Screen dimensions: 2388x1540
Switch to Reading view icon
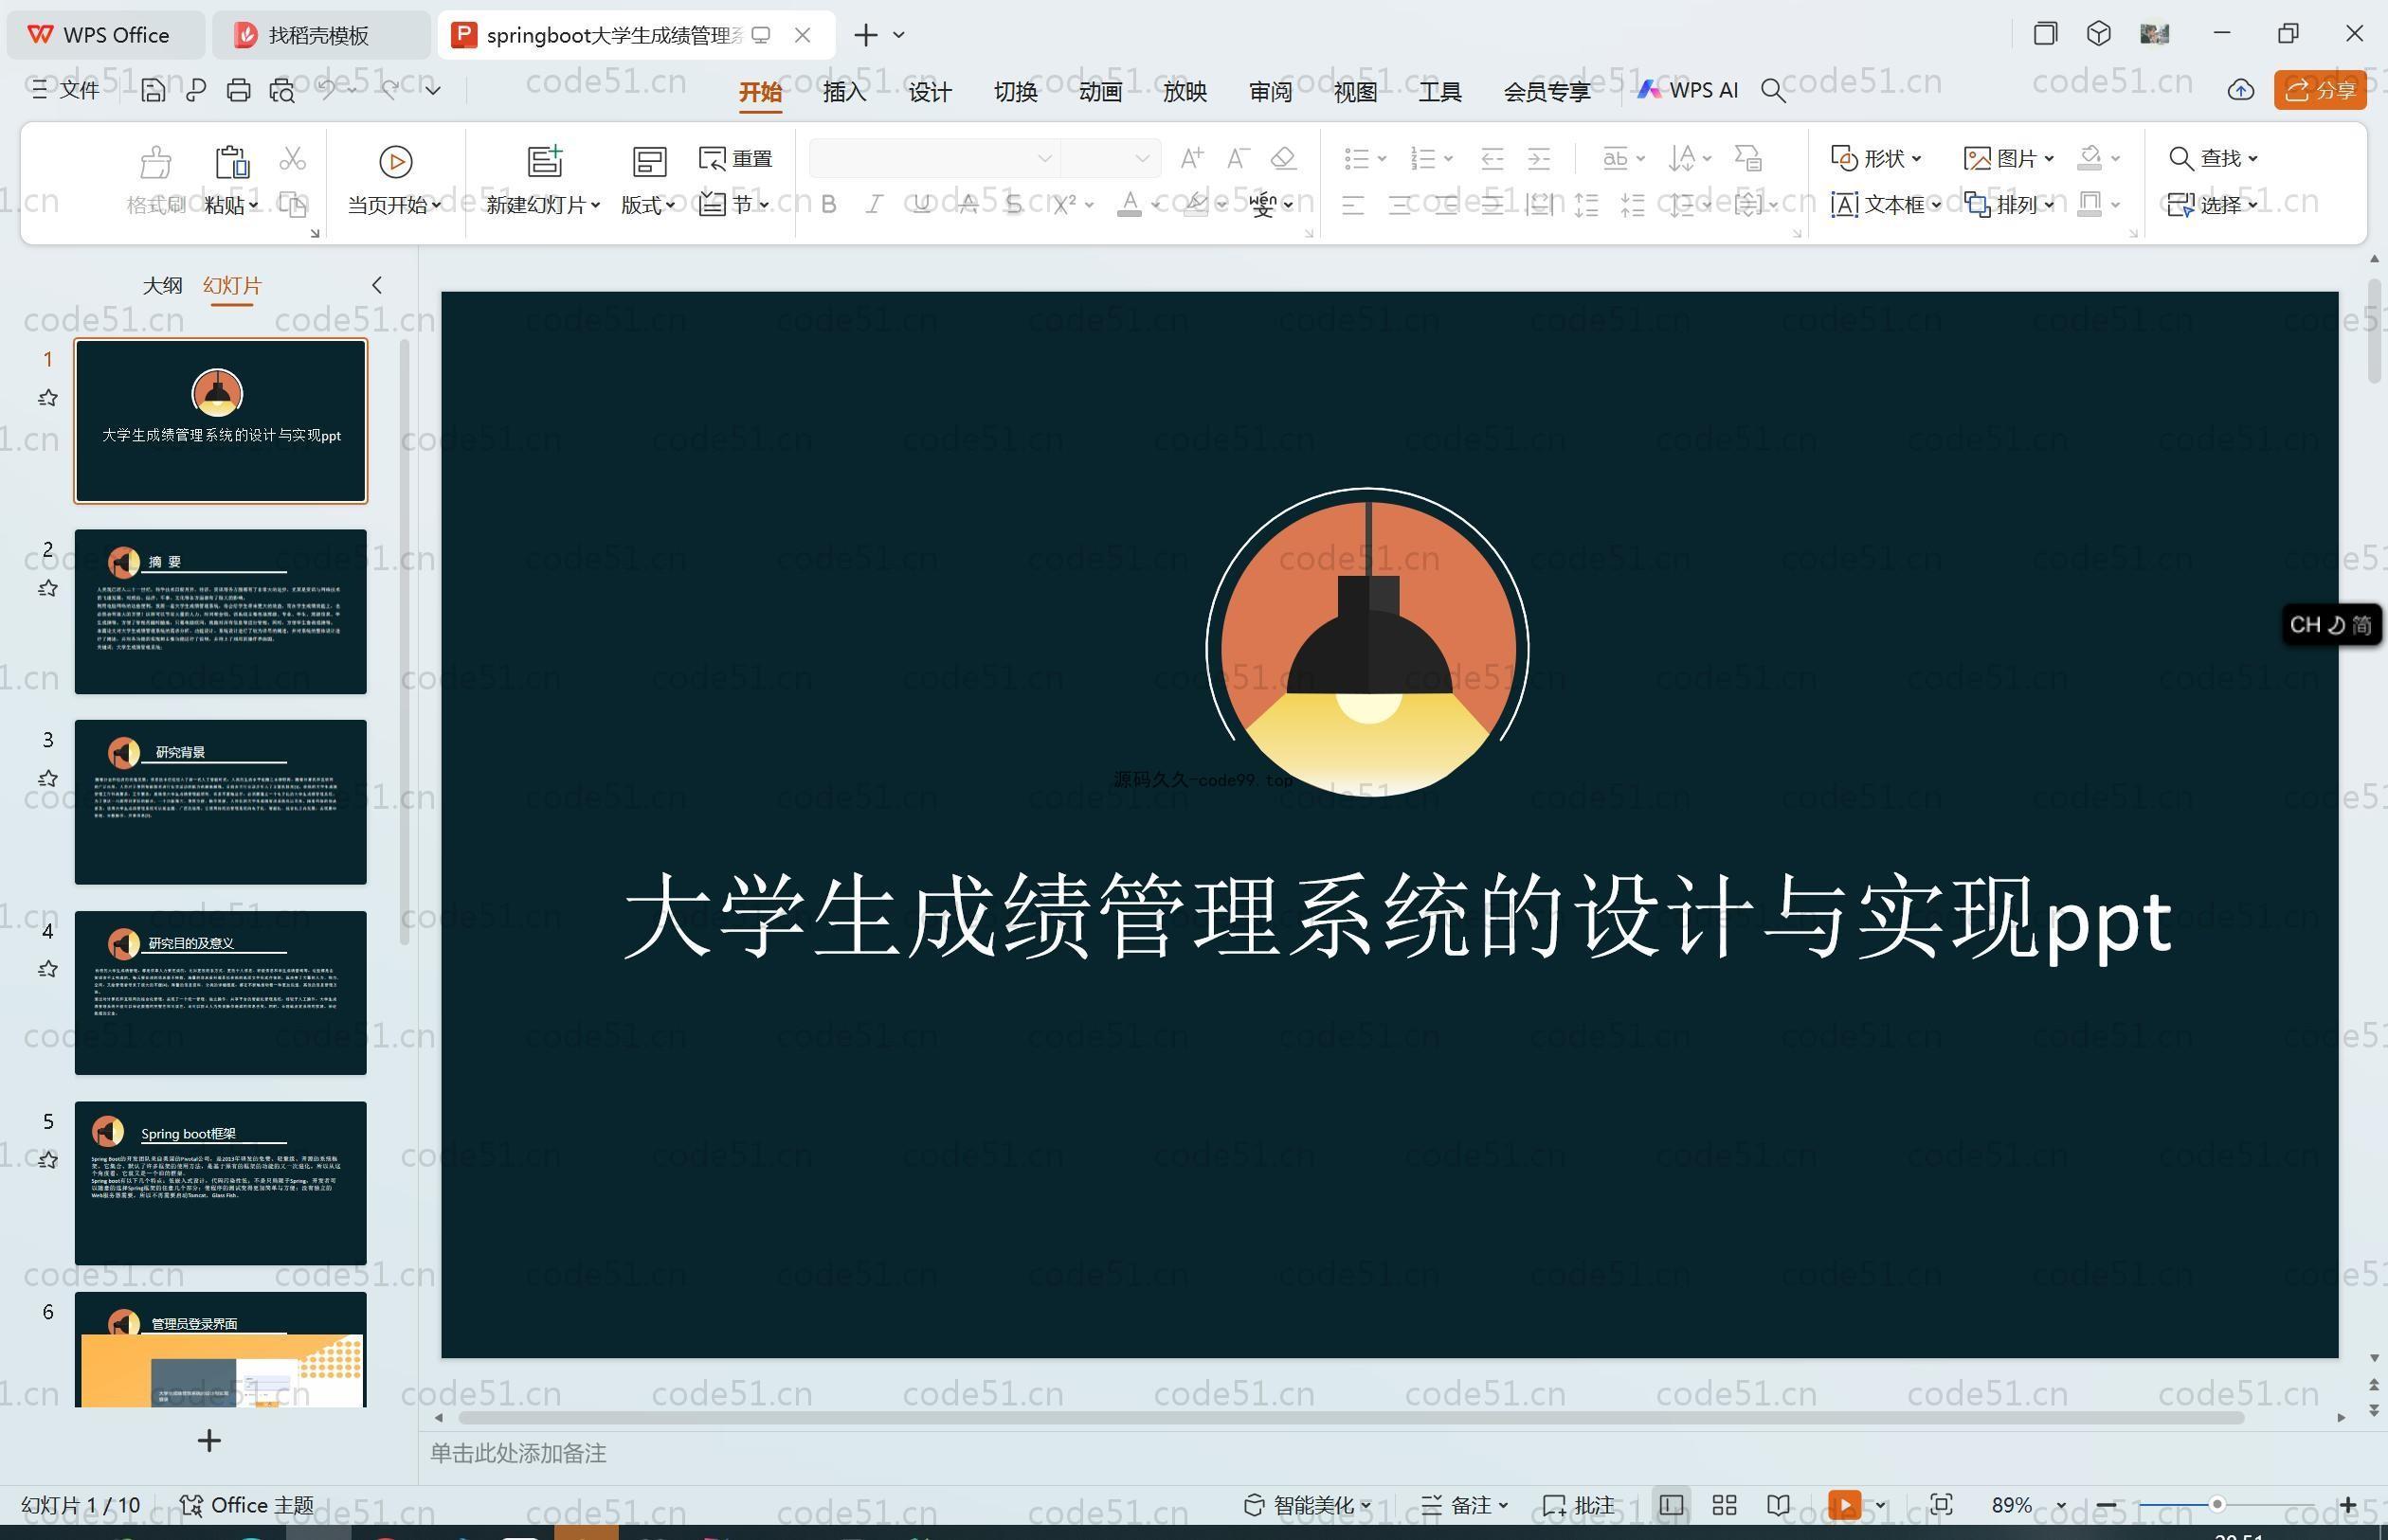(1778, 1505)
